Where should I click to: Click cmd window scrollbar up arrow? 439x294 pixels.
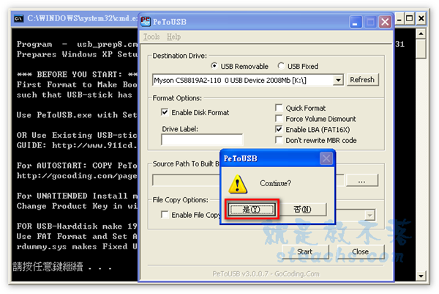[x=421, y=34]
